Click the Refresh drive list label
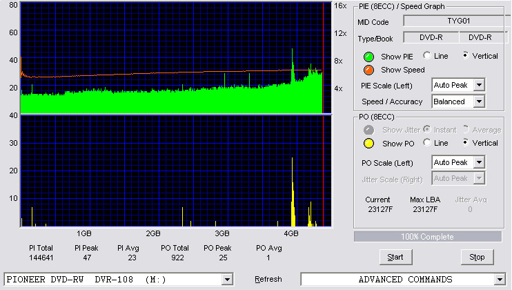The image size is (512, 290). click(268, 279)
